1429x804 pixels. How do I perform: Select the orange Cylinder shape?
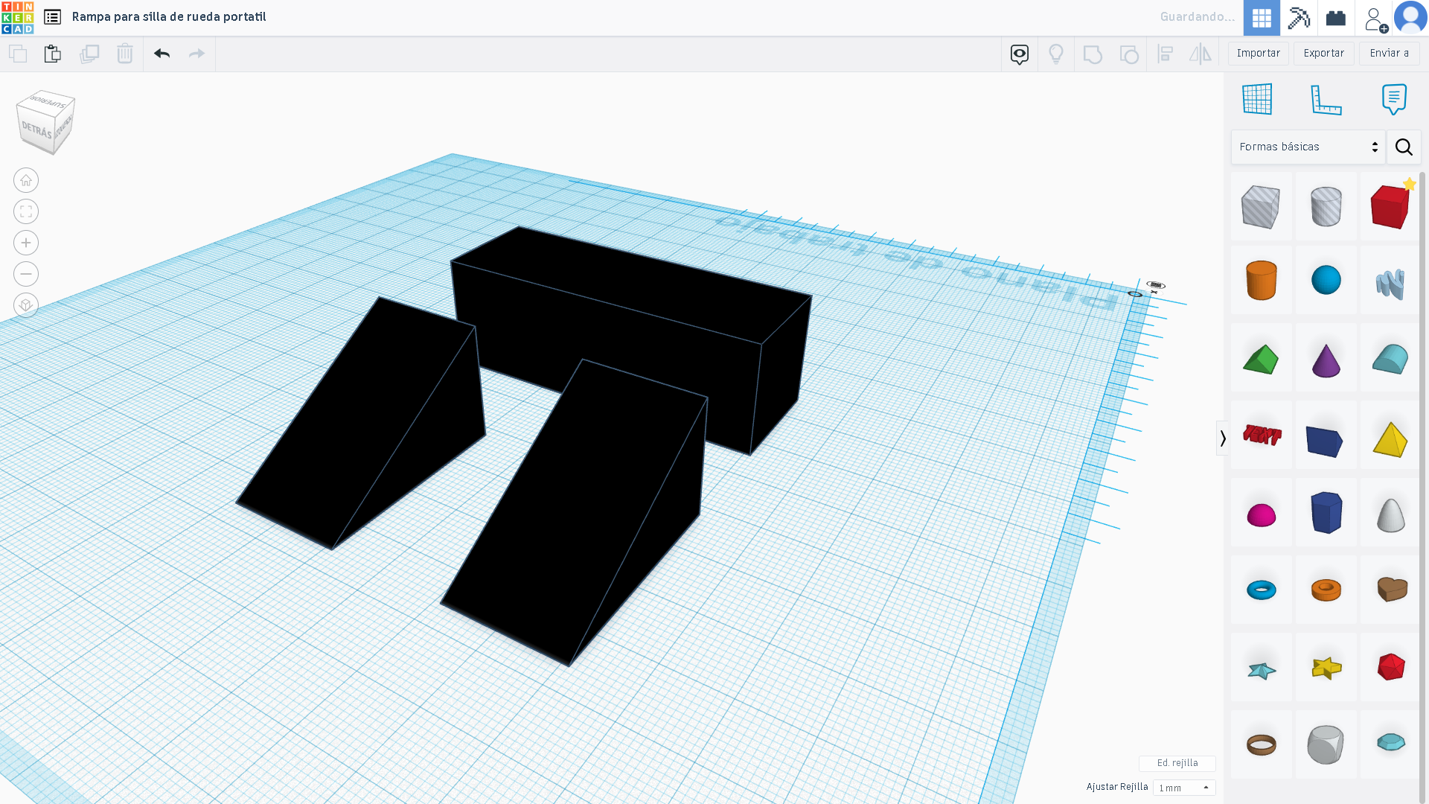(x=1261, y=281)
